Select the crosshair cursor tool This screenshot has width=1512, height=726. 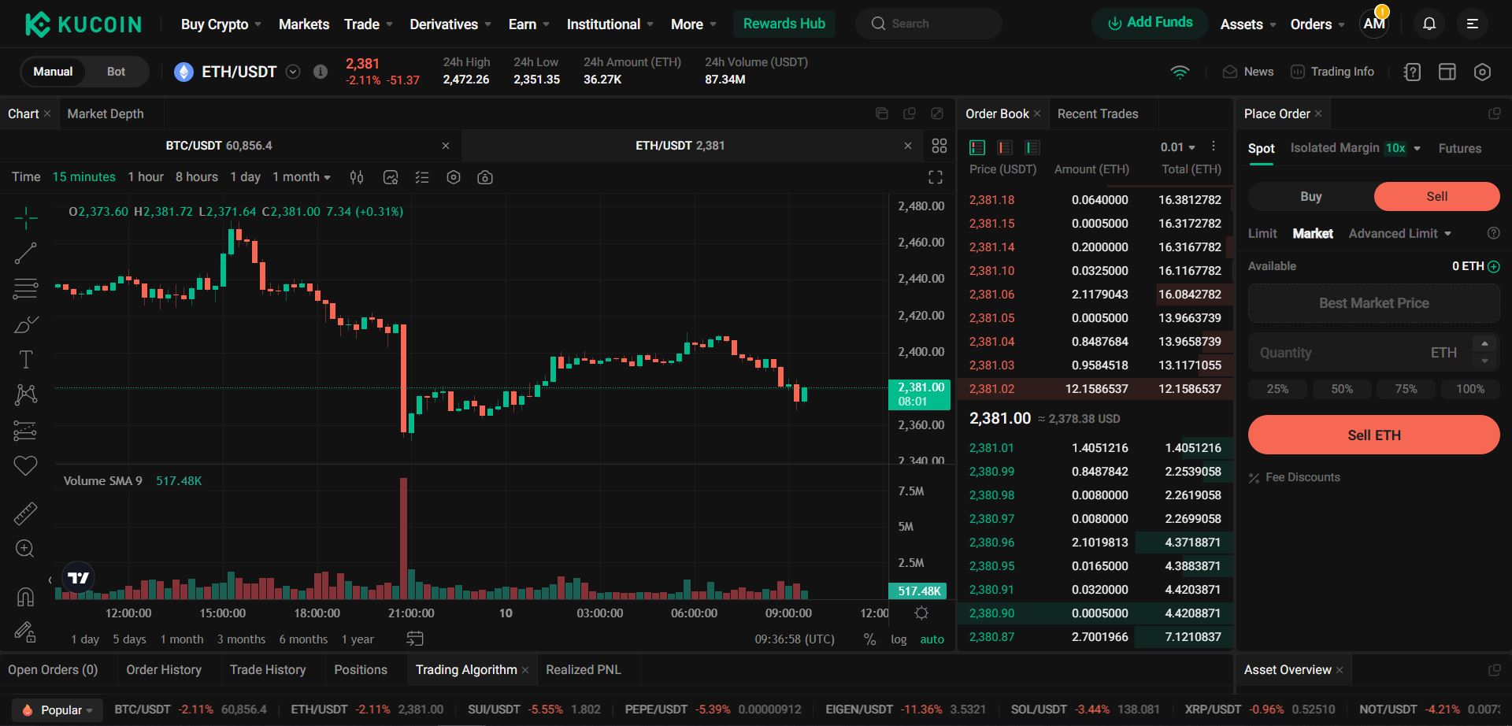[x=25, y=218]
